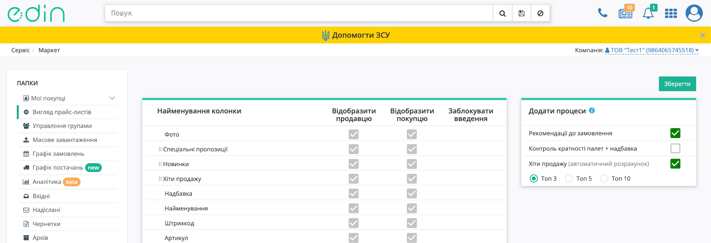This screenshot has height=243, width=711.
Task: Click the Зберегти button
Action: click(x=677, y=84)
